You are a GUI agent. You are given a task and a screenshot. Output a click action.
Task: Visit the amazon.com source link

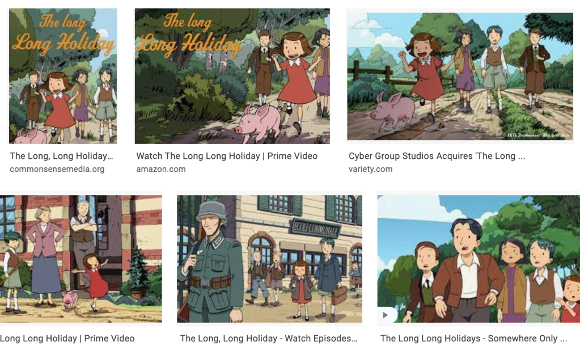click(x=161, y=169)
